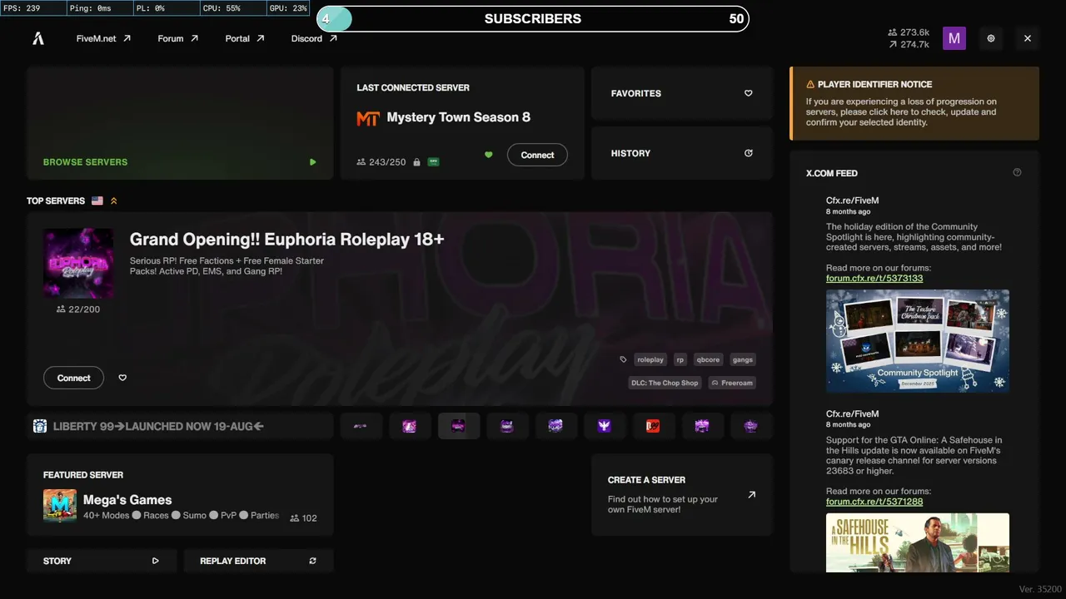Click the X.com Feed help icon
1066x599 pixels.
(x=1017, y=173)
